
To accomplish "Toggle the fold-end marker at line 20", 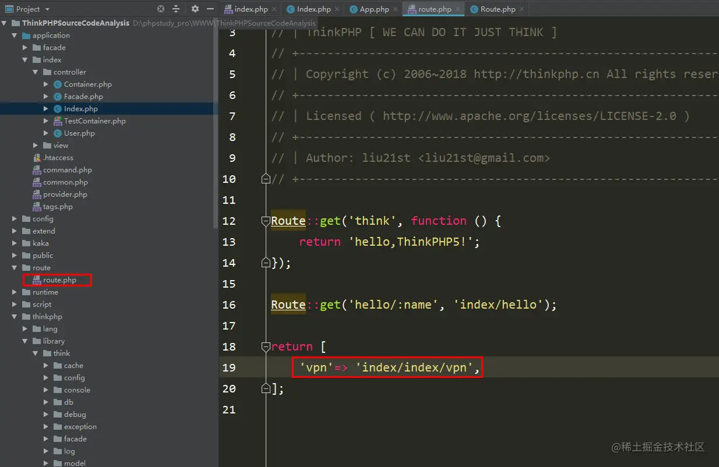I will click(266, 388).
